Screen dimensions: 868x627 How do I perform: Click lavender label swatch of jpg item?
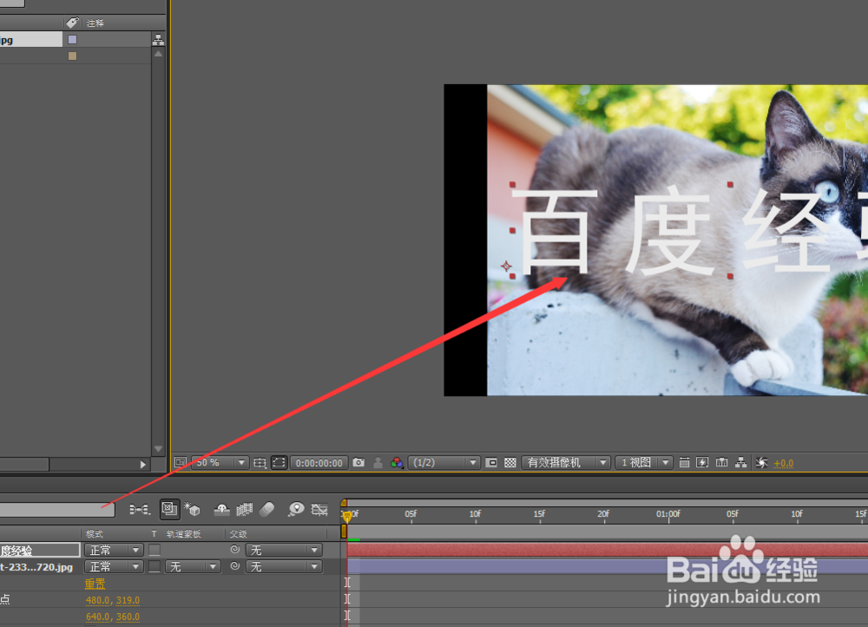(73, 39)
